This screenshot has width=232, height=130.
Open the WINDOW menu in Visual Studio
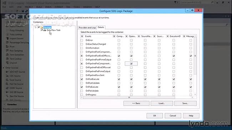coord(87,7)
